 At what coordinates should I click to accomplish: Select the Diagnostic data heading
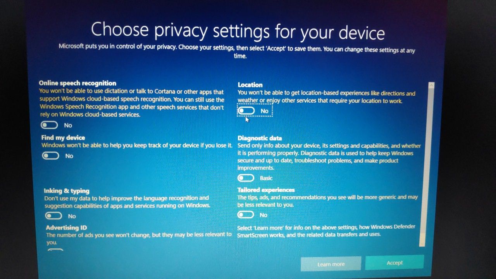point(260,138)
